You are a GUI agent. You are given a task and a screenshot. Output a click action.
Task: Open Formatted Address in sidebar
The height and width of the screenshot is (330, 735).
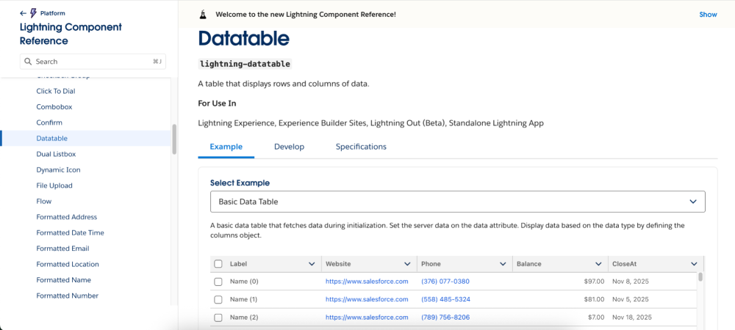tap(67, 217)
